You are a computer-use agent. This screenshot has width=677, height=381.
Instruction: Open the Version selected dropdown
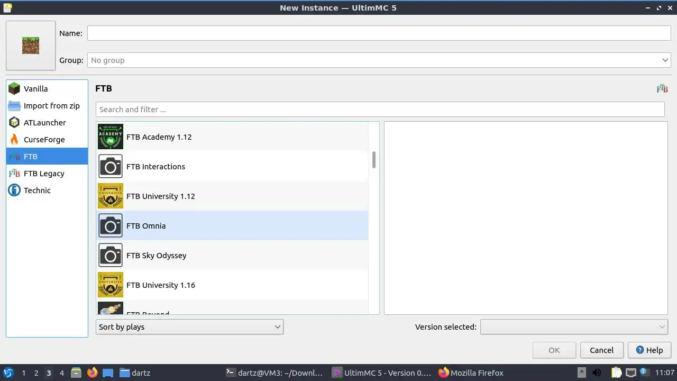coord(574,327)
